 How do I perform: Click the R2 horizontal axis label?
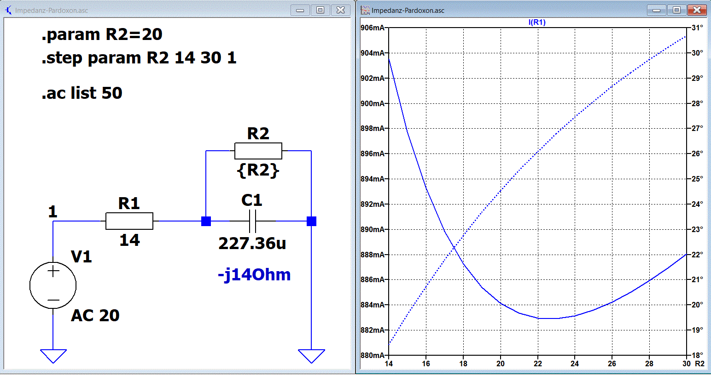pos(699,364)
